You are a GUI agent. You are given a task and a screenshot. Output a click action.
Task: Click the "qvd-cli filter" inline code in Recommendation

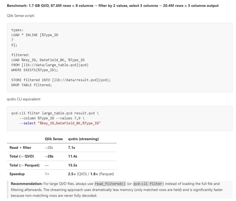[148, 184]
